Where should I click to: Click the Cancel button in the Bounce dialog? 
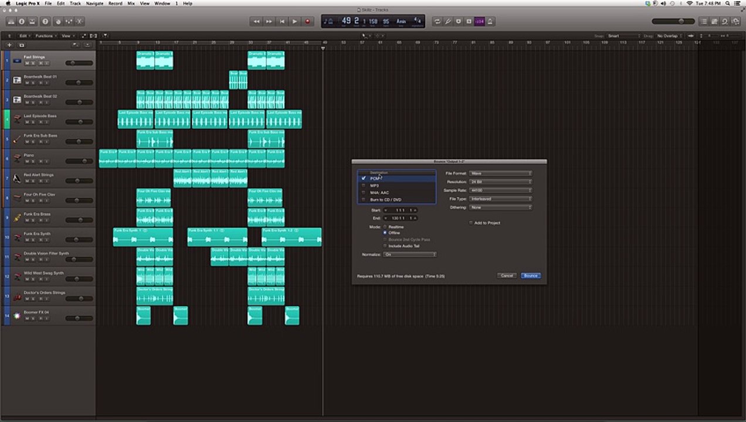[507, 275]
